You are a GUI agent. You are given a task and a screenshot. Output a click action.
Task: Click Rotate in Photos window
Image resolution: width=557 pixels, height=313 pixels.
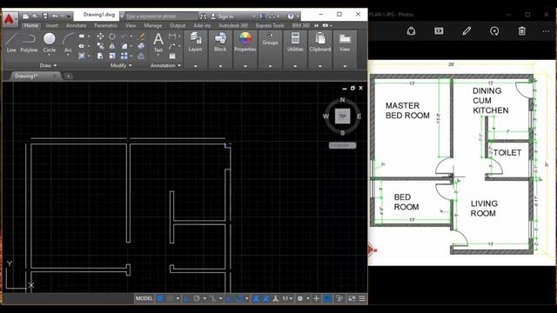click(x=494, y=31)
